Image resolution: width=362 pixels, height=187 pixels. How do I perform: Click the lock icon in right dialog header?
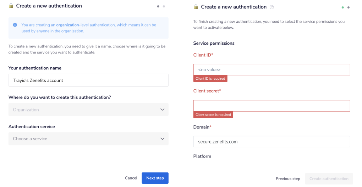[196, 7]
